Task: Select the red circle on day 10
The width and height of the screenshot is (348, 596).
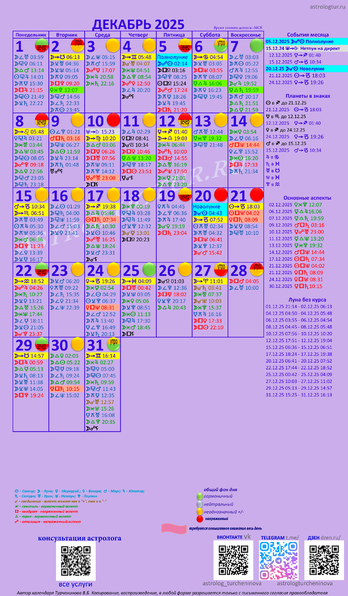Action: coord(113,120)
